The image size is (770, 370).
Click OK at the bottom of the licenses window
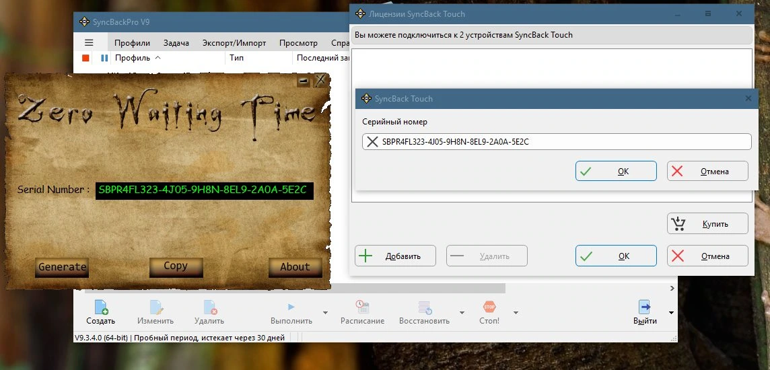[616, 256]
